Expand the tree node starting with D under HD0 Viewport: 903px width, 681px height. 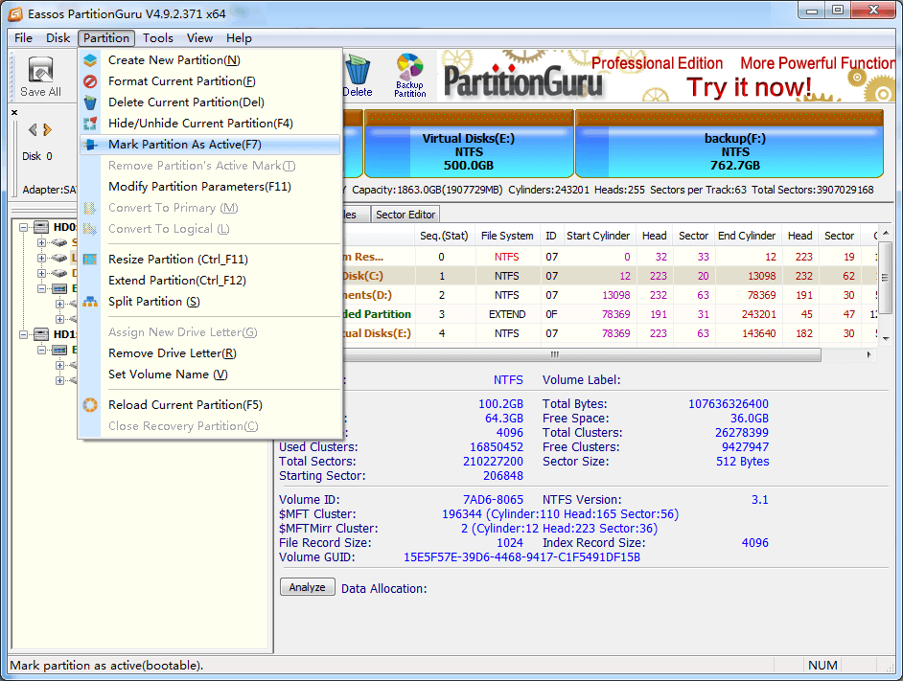[41, 273]
